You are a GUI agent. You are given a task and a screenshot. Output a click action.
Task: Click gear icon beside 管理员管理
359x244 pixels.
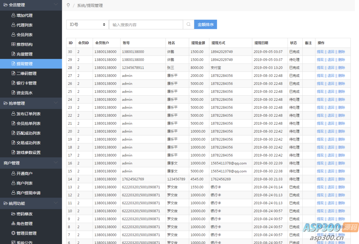(13, 233)
